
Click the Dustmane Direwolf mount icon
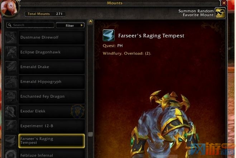[x=10, y=37]
